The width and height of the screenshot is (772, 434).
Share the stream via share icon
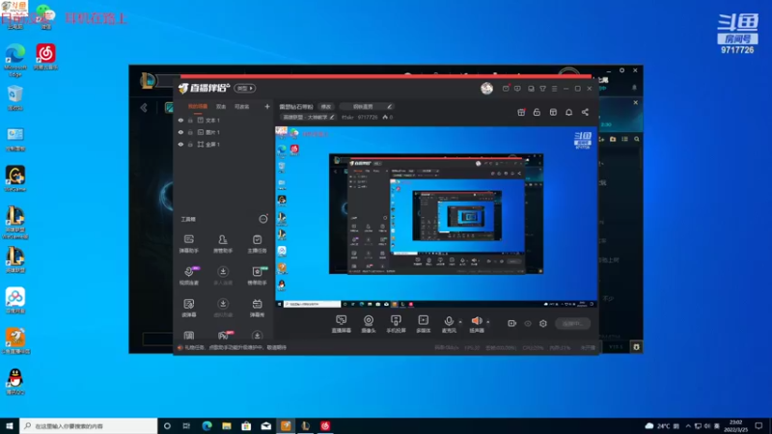(585, 112)
